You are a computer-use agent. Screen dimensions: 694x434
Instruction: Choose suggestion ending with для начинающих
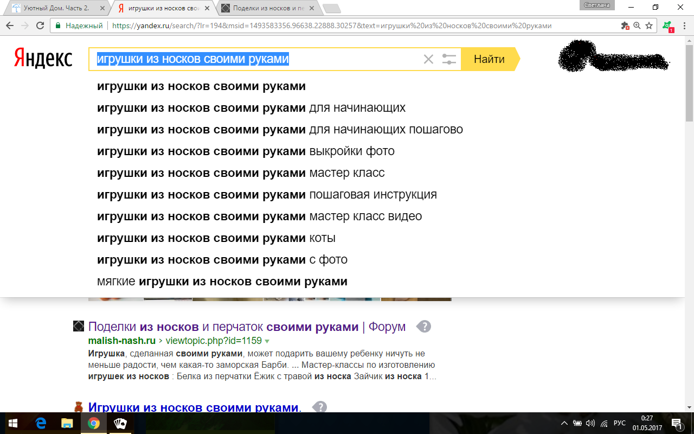pyautogui.click(x=252, y=108)
